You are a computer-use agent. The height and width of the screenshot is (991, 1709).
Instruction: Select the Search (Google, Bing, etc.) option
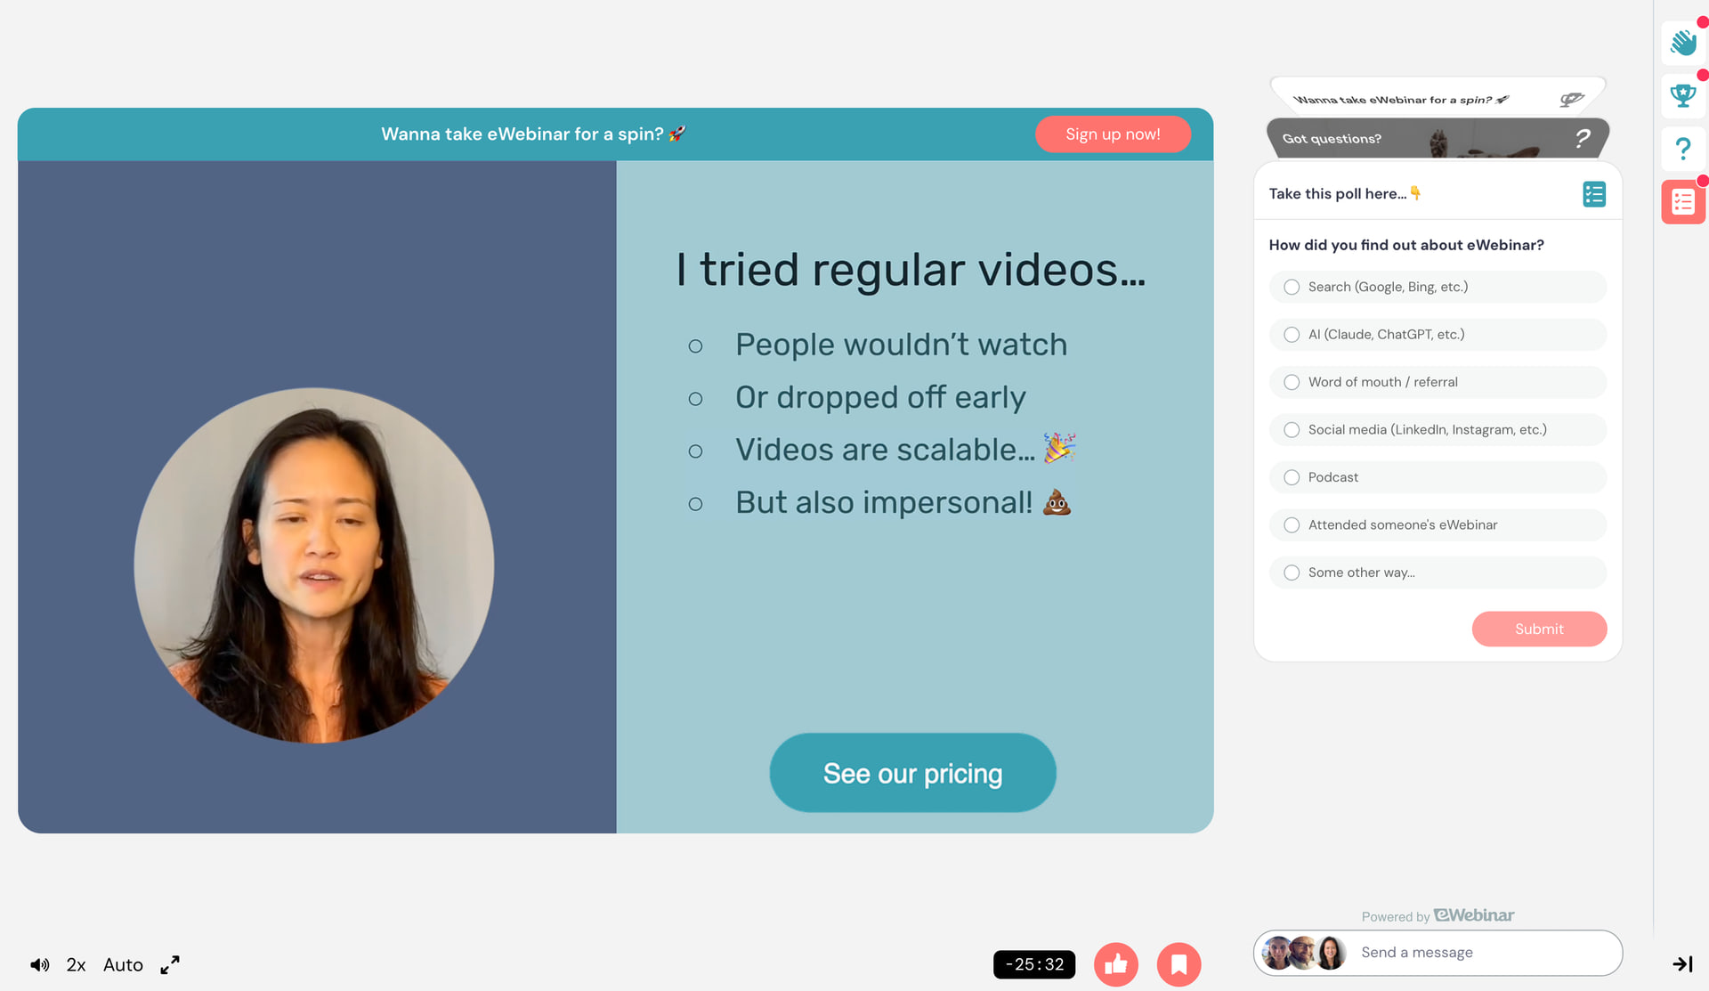[1438, 287]
